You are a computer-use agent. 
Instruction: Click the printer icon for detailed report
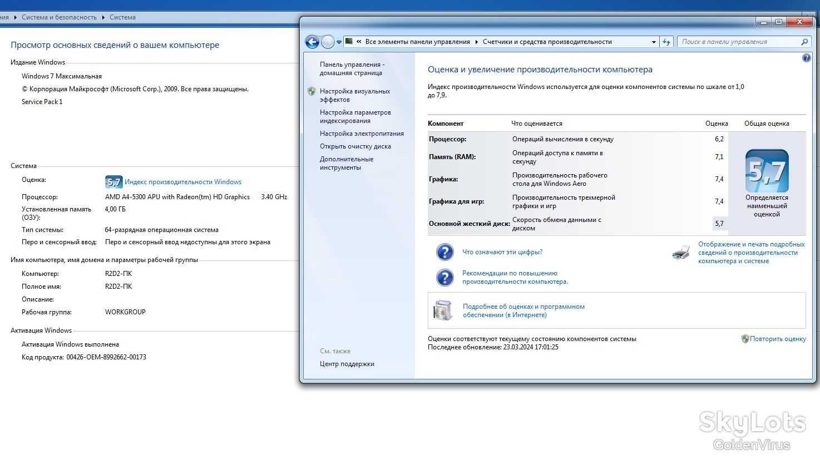tap(681, 253)
